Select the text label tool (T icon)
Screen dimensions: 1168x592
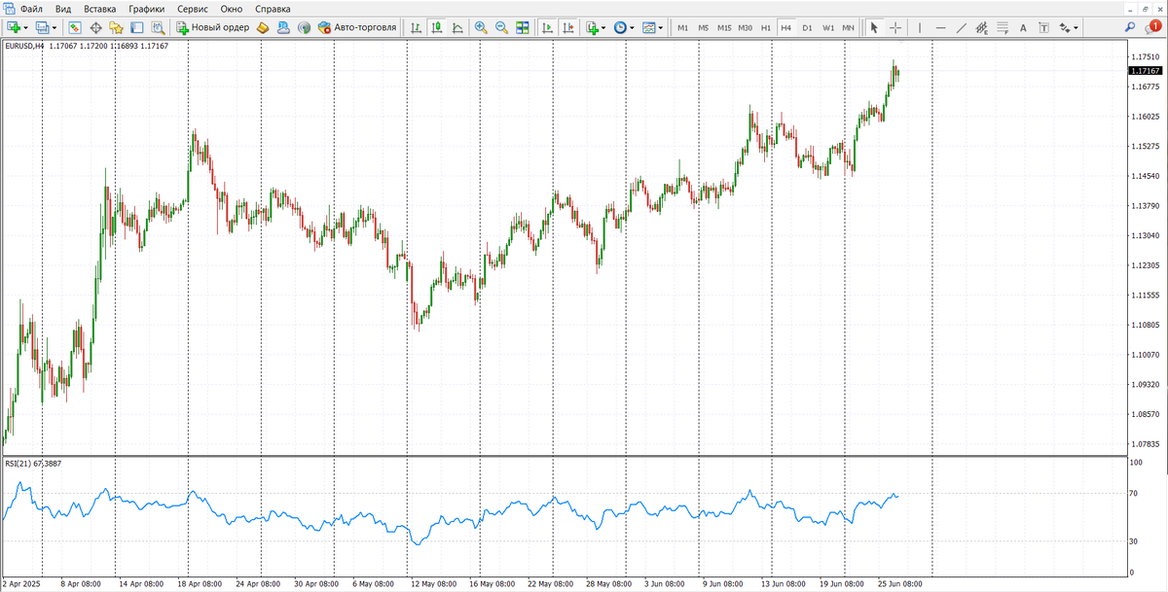pos(1043,27)
